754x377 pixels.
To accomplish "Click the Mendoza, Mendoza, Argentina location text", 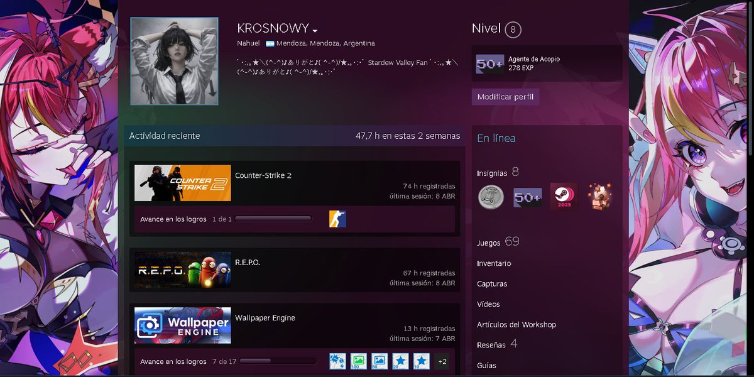I will pos(325,44).
